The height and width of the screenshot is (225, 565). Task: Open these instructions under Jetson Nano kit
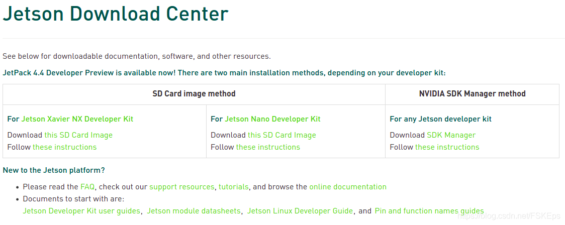coord(268,147)
